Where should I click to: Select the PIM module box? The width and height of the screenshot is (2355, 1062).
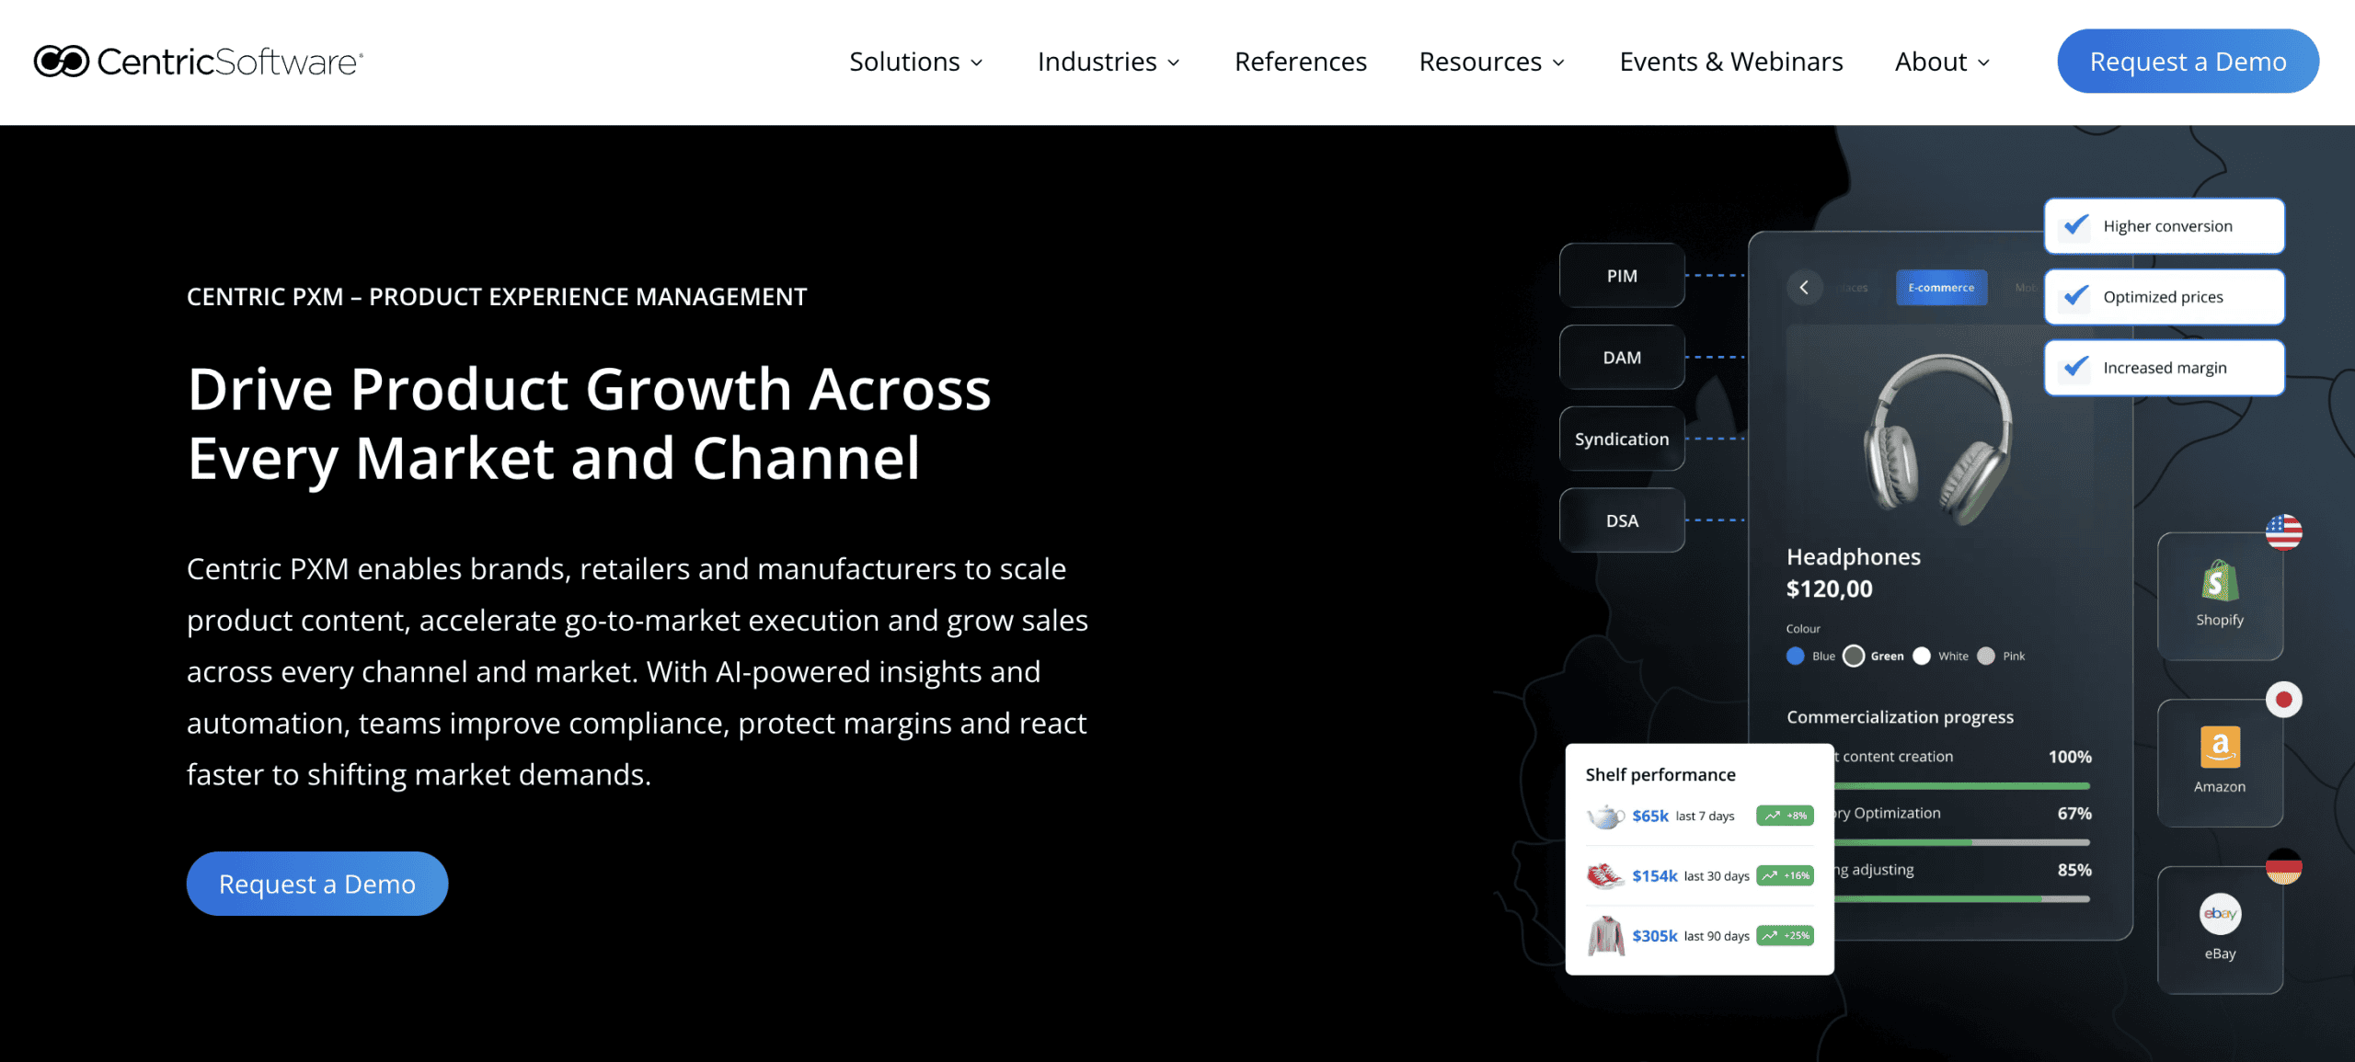[1622, 275]
